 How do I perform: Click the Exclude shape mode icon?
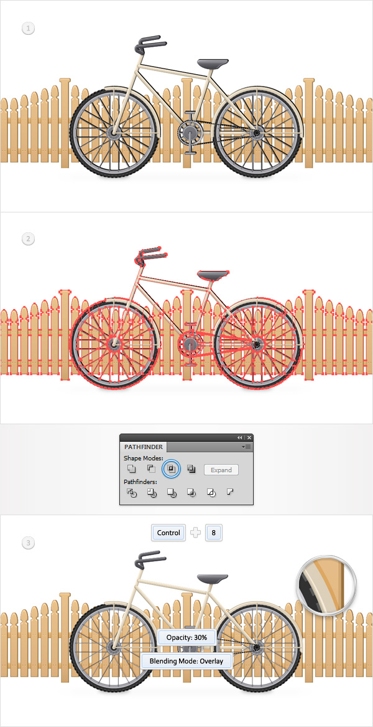pos(191,469)
